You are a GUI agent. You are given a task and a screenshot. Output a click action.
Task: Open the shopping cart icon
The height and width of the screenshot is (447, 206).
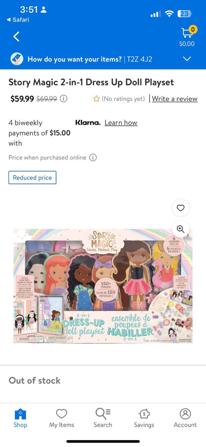(x=188, y=33)
